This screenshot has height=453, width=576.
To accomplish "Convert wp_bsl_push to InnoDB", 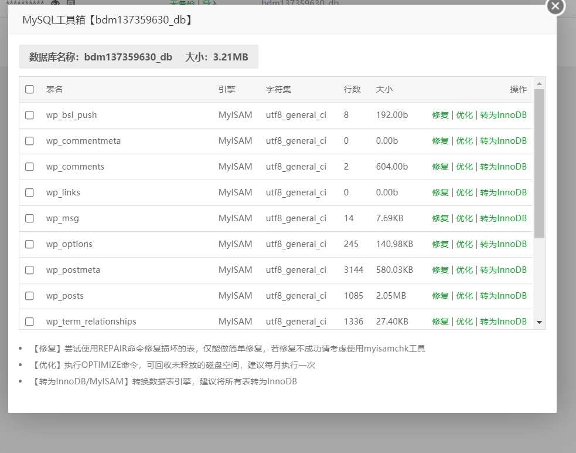I will pos(503,115).
